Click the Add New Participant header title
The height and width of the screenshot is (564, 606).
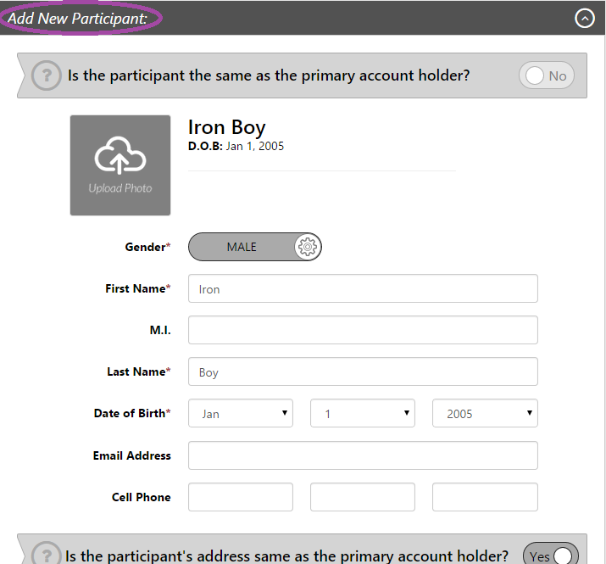pos(78,18)
